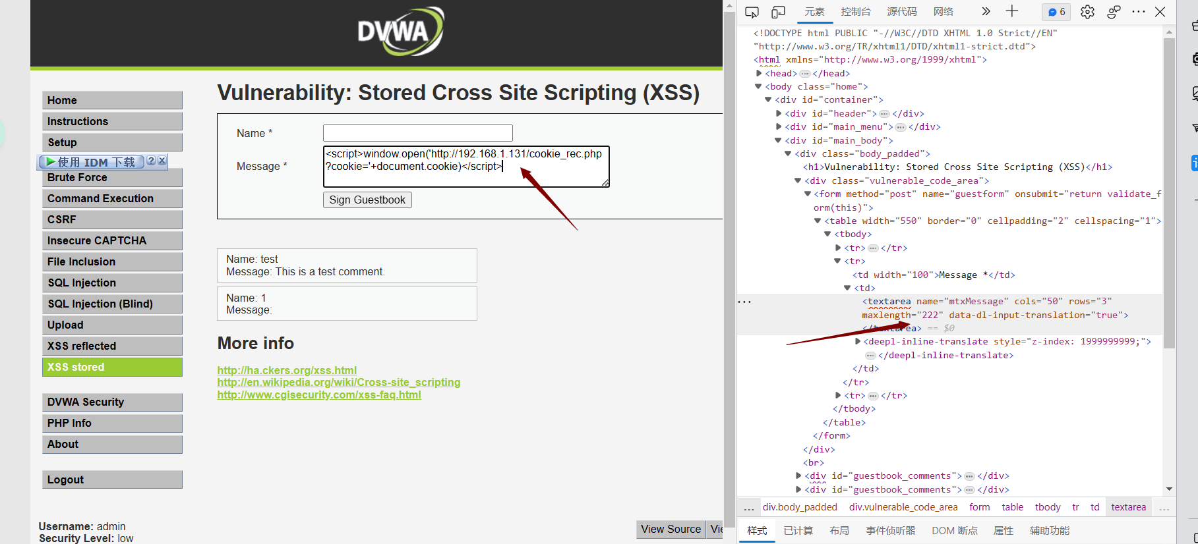Open the Home menu item
Viewport: 1198px width, 544px height.
[112, 100]
